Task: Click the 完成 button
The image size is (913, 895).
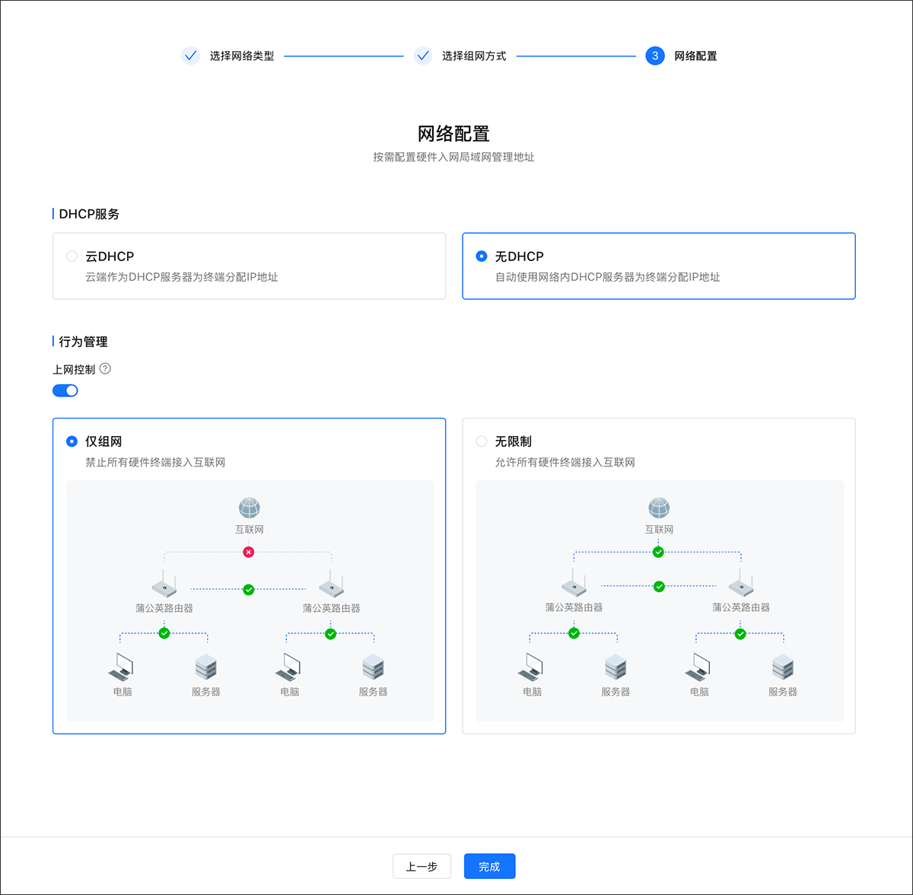Action: (489, 866)
